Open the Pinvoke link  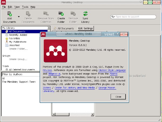click(x=47, y=70)
